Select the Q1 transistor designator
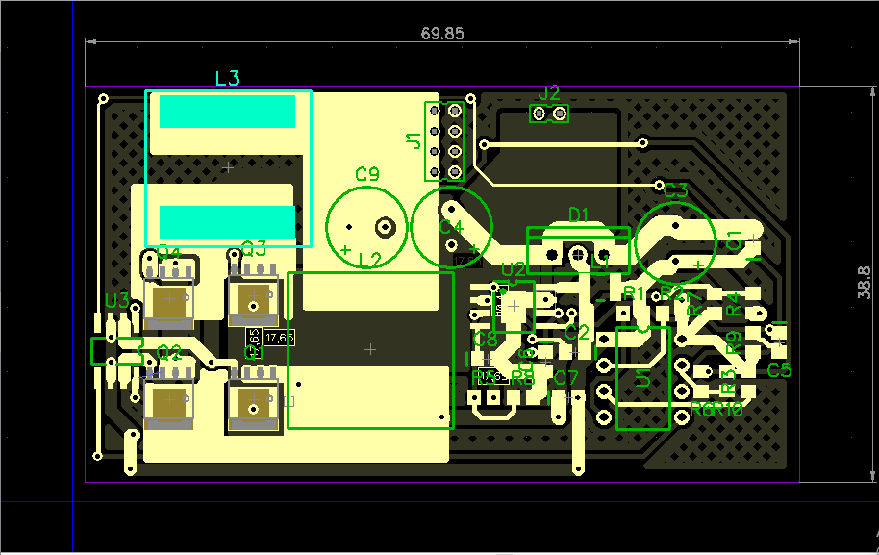This screenshot has width=879, height=555. 253,353
